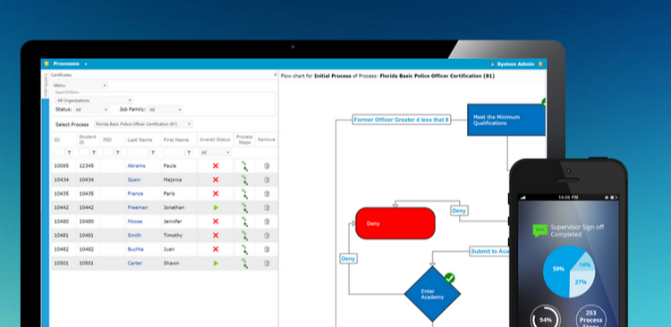671x327 pixels.
Task: Open the Abrams last name link
Action: (x=136, y=166)
